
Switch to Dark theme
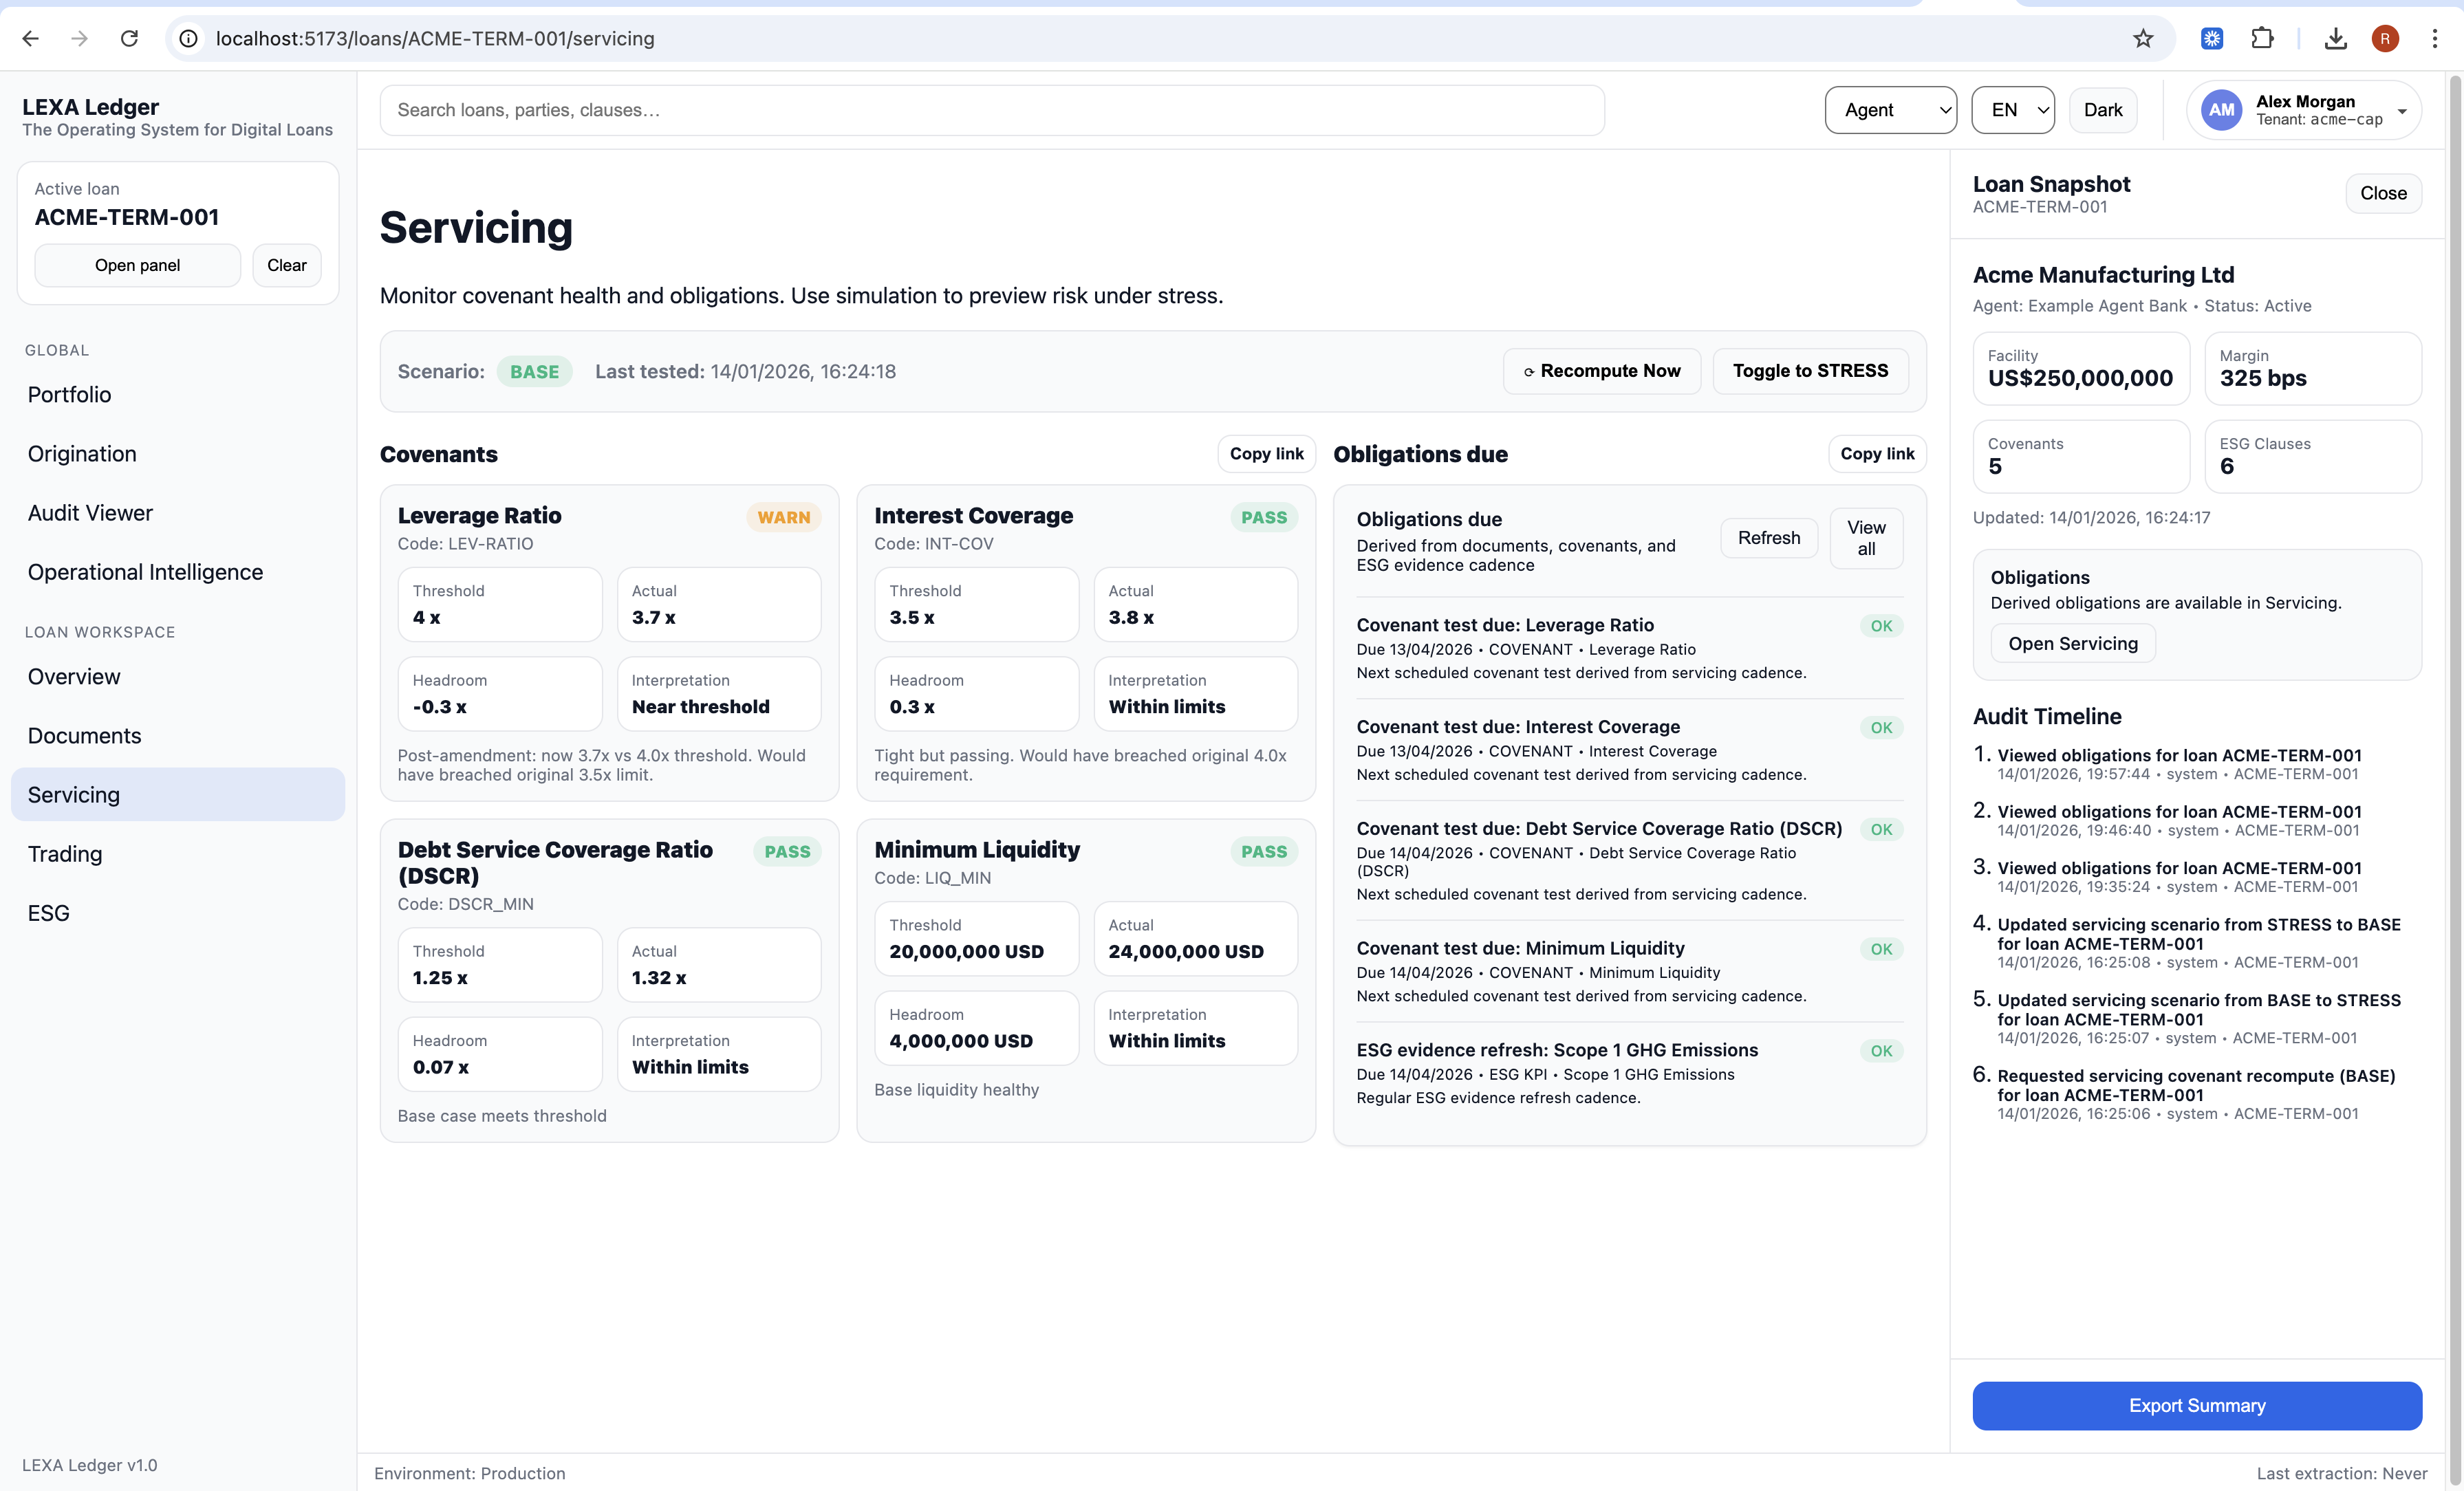click(2102, 110)
